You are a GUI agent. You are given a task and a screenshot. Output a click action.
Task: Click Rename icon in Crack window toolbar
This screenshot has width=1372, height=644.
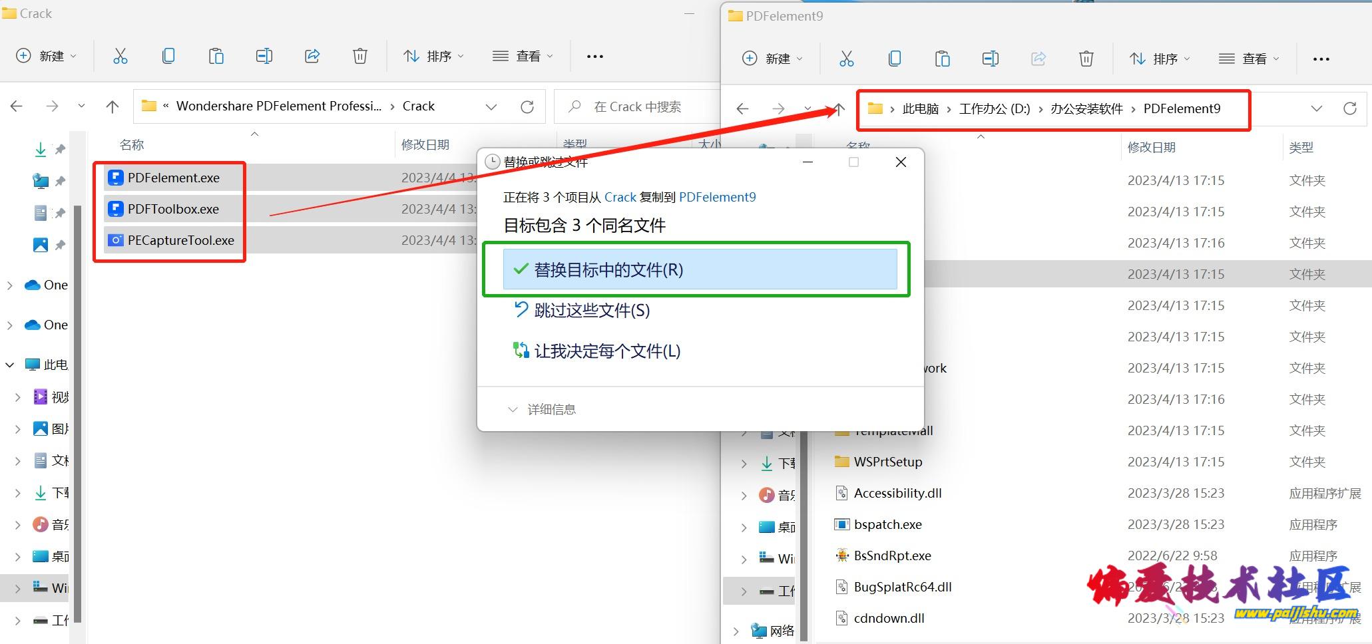coord(264,56)
